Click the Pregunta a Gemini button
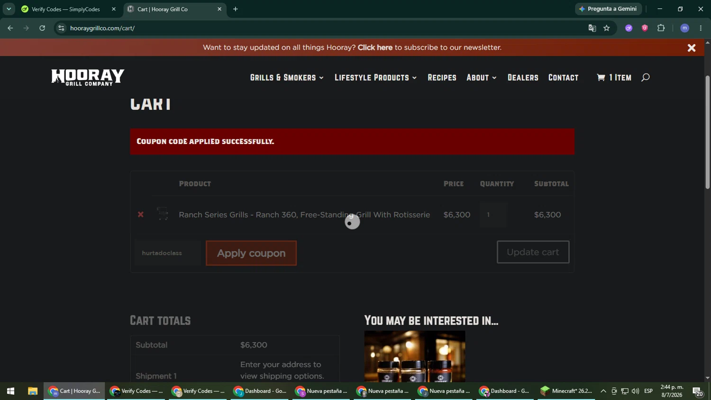 pos(608,9)
